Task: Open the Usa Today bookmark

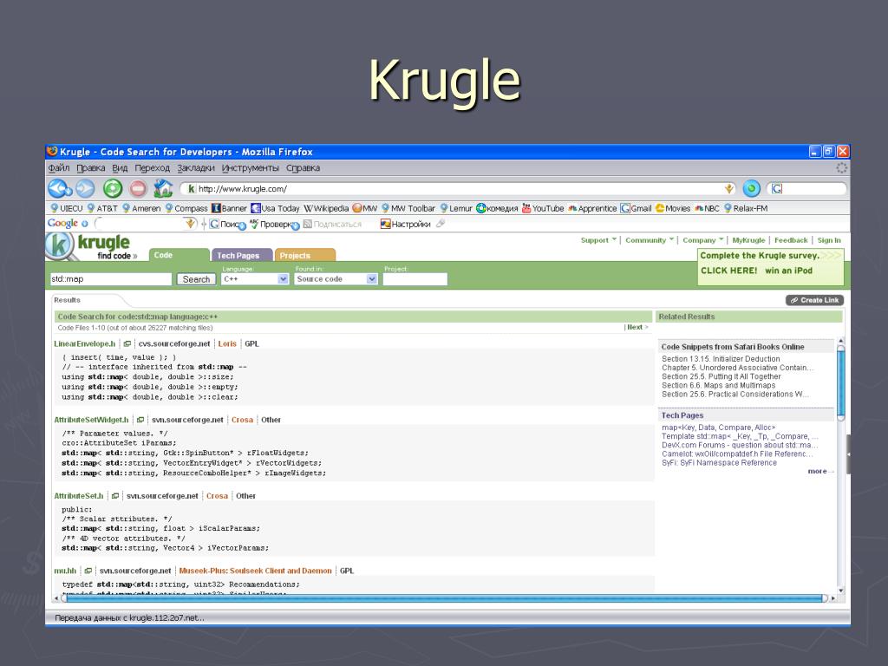Action: click(275, 208)
